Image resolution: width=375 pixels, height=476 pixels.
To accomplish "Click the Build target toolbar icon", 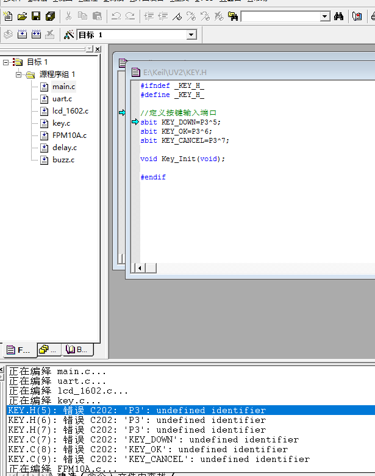I will click(23, 35).
